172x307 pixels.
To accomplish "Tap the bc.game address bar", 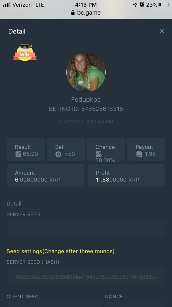I will point(86,13).
